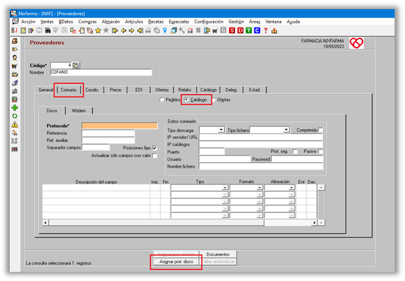Click the IP servidor/URL input field
Screen dimensions: 405x281
coord(261,137)
